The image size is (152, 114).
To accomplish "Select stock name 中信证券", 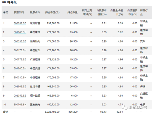I will point(35,78).
